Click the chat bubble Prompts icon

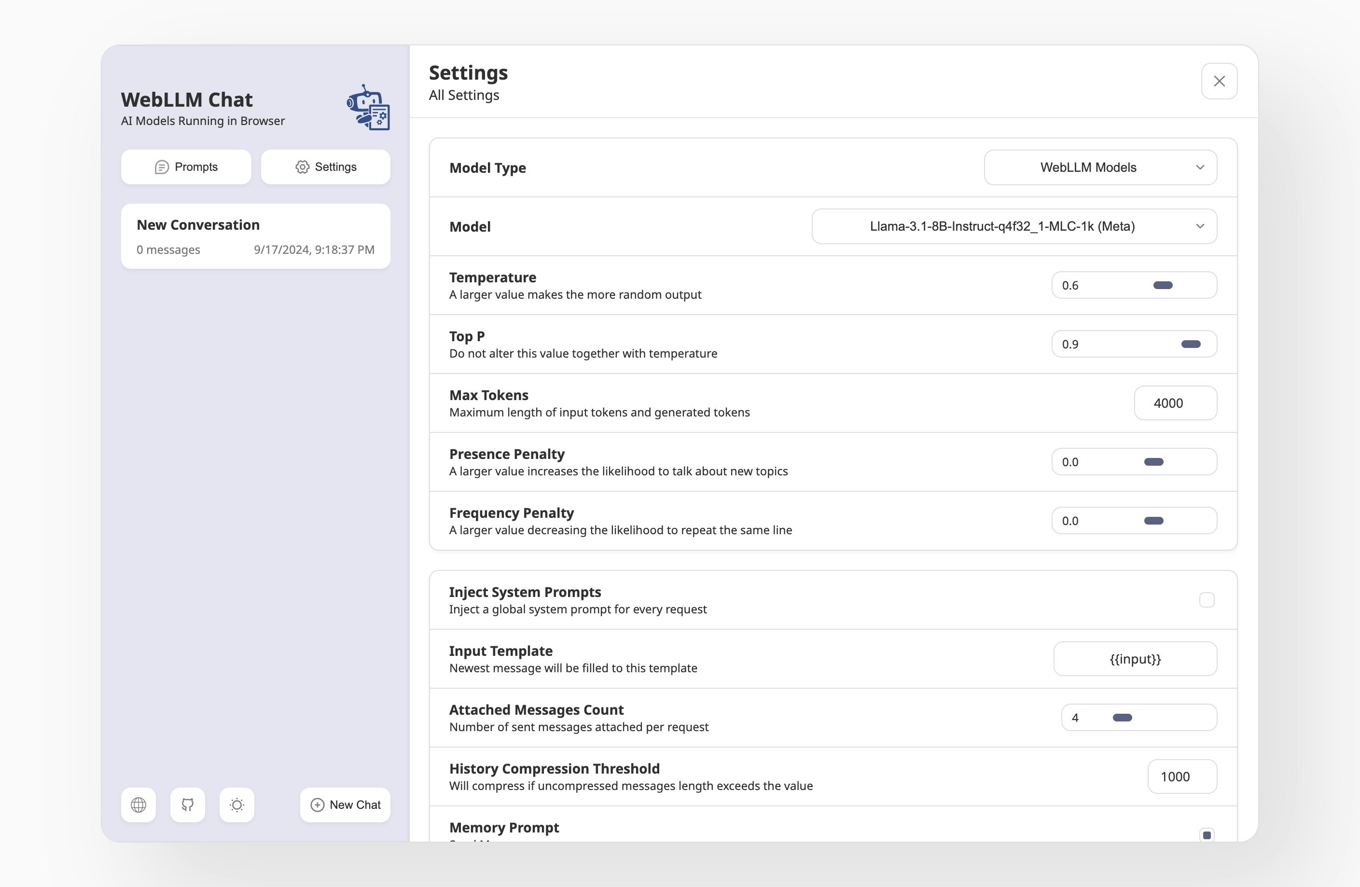[x=162, y=167]
